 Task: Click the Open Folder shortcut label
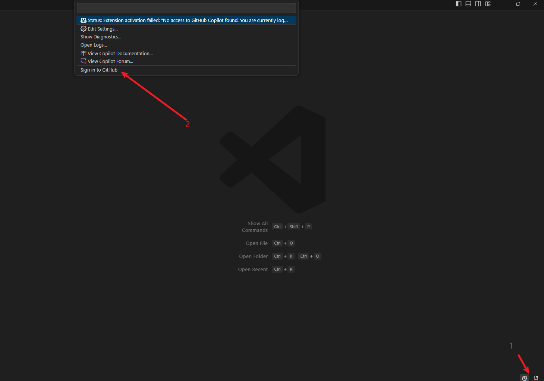[x=254, y=256]
